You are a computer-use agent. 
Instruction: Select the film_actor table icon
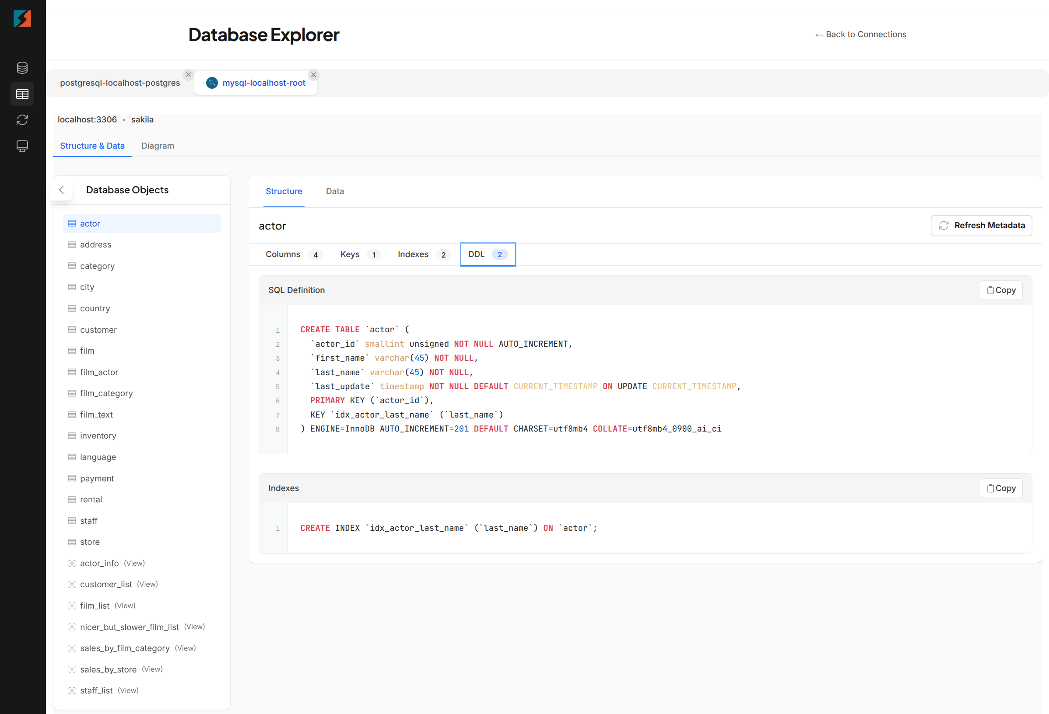click(72, 372)
